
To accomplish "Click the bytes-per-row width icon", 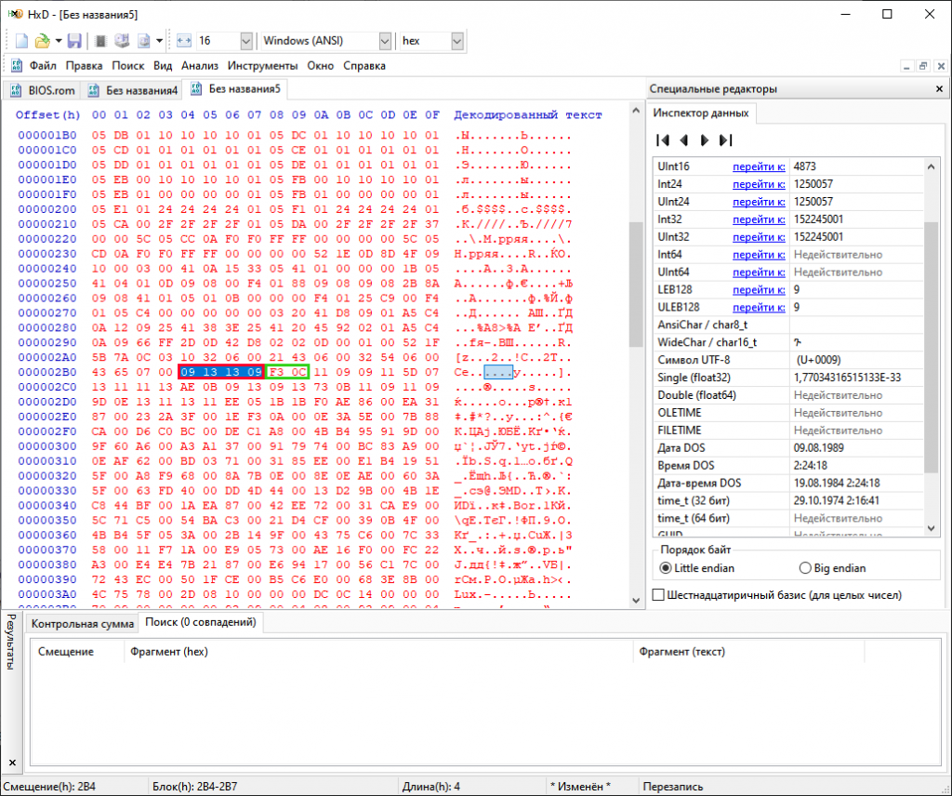I will pos(184,41).
